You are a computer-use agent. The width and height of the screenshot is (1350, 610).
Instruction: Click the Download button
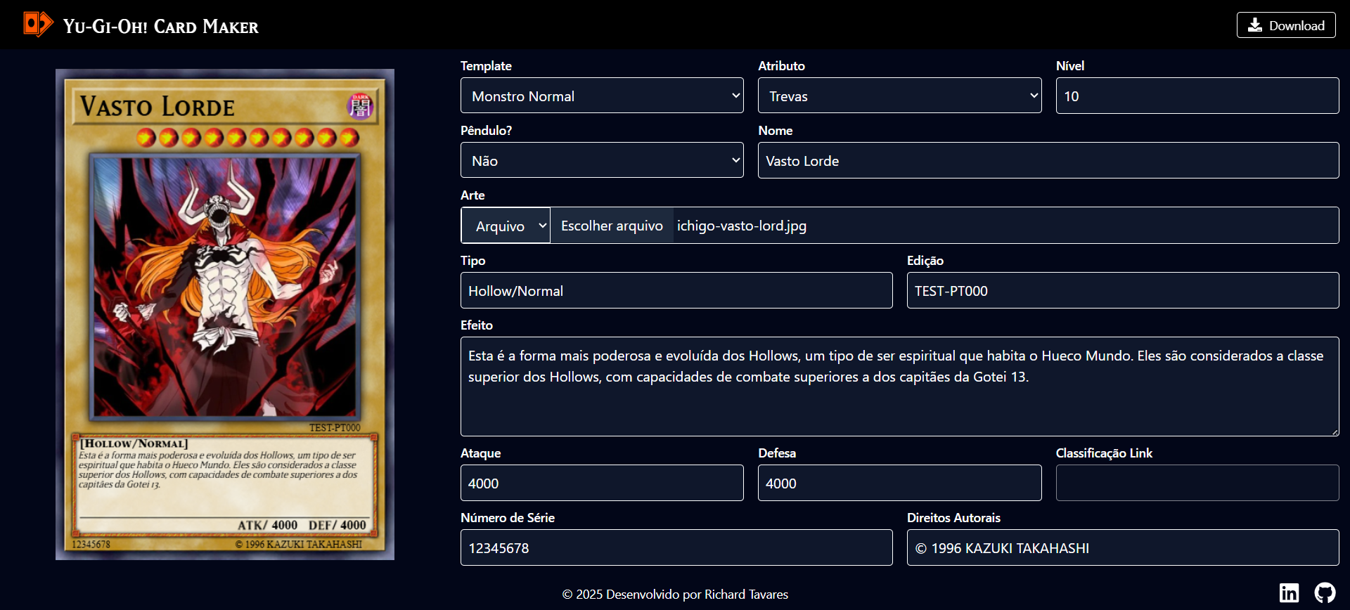[1286, 25]
